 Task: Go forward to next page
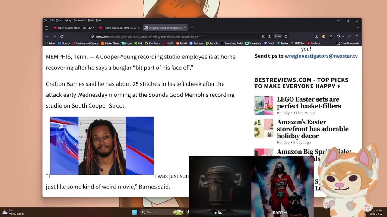point(55,36)
